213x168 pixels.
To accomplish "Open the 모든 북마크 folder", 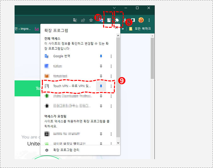I will (140, 29).
